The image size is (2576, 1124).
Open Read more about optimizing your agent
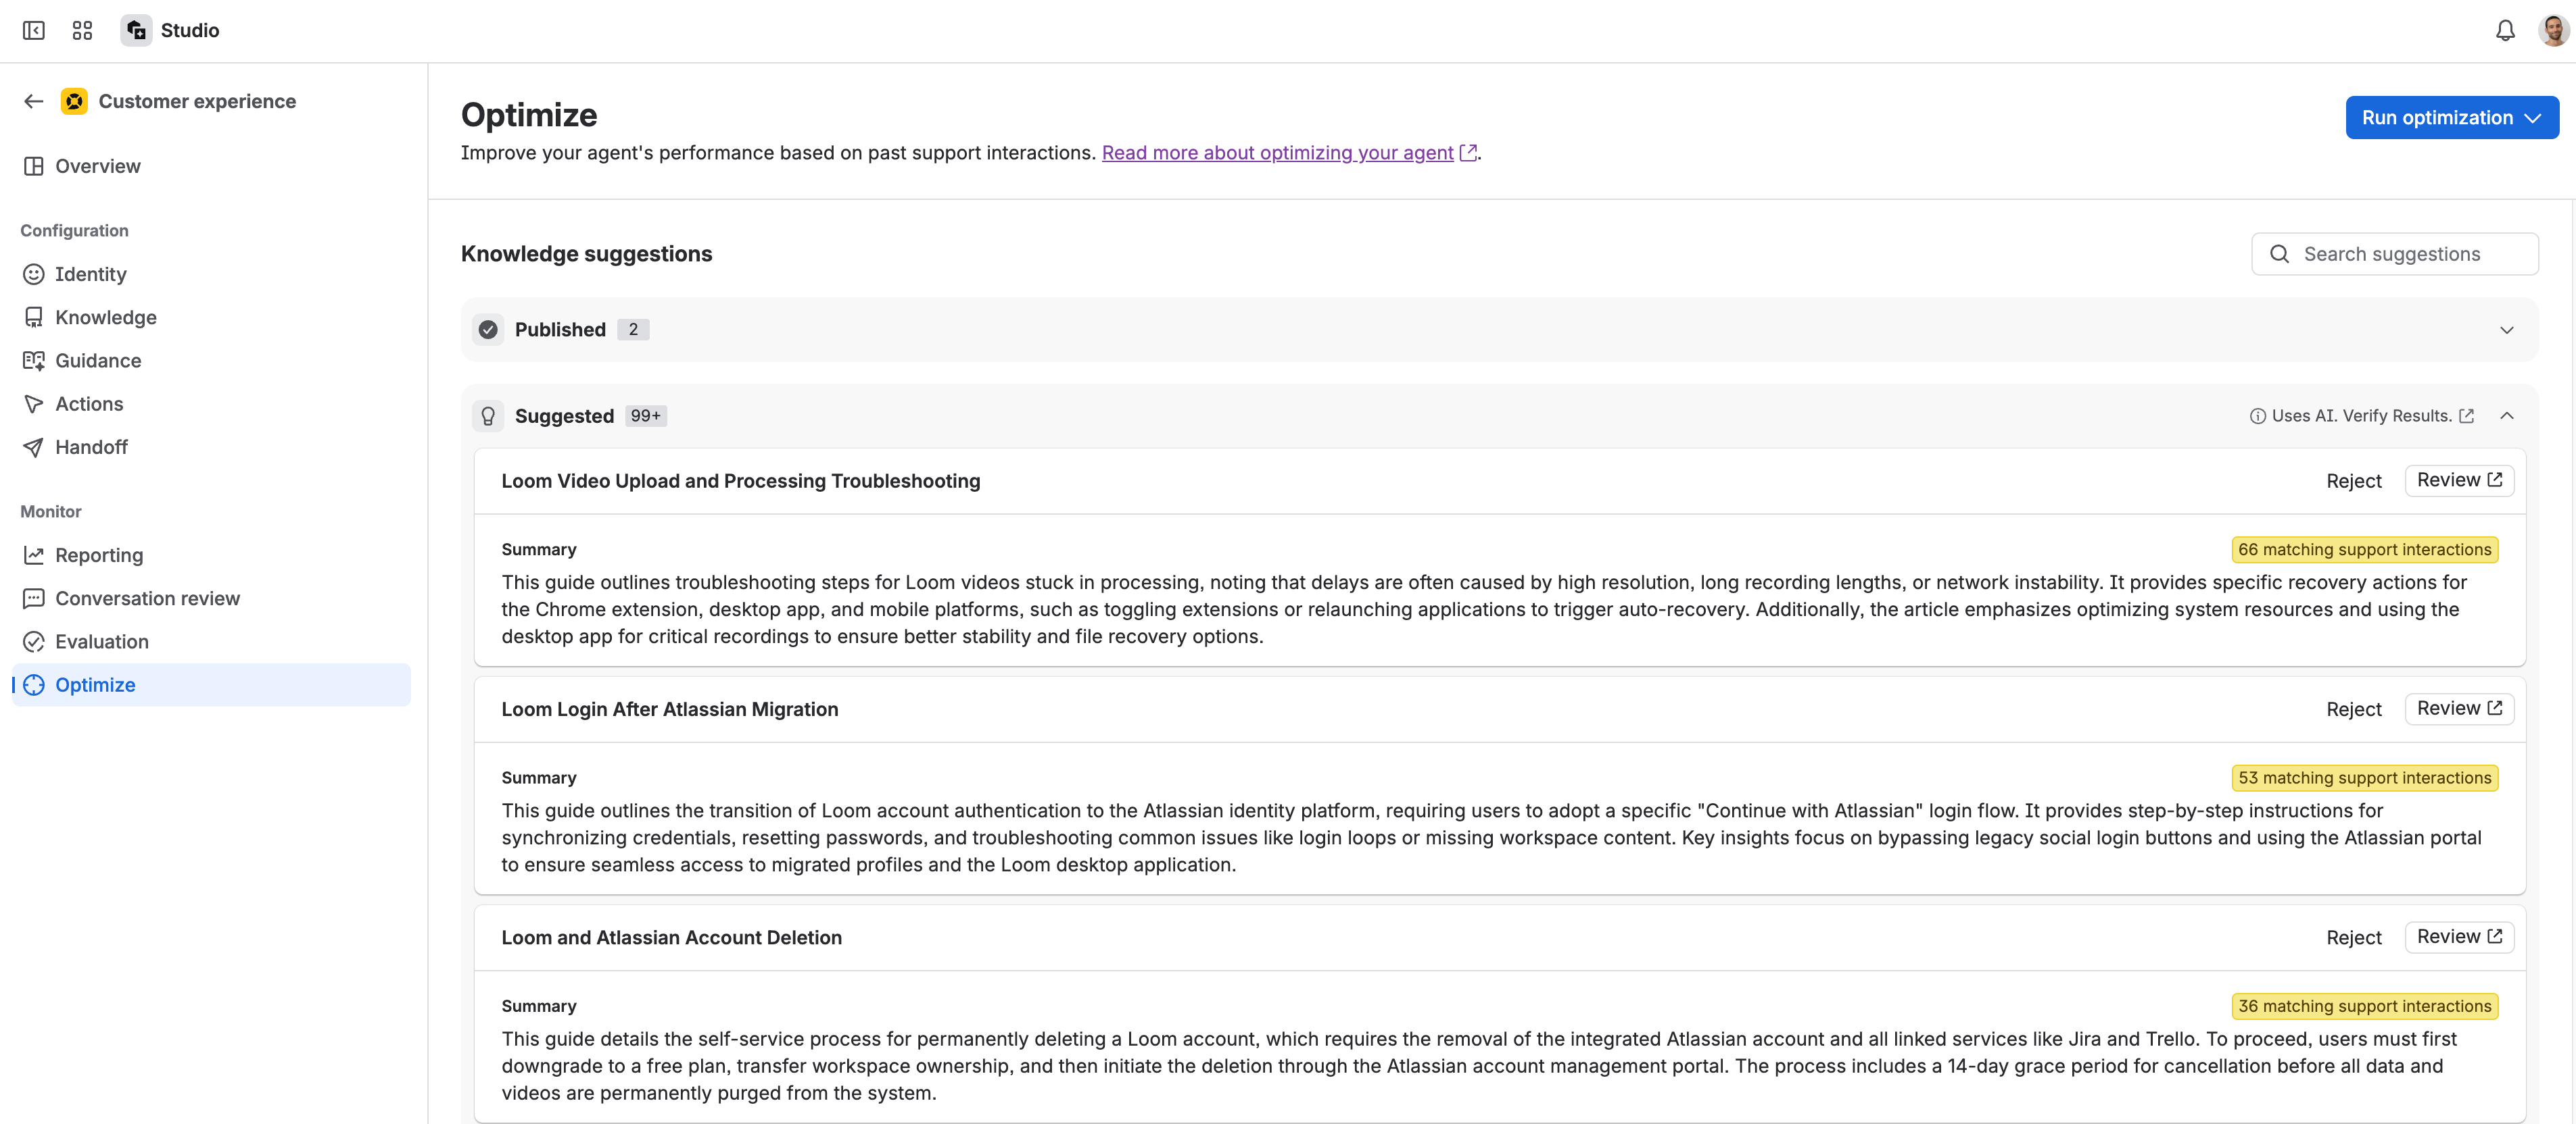1277,153
